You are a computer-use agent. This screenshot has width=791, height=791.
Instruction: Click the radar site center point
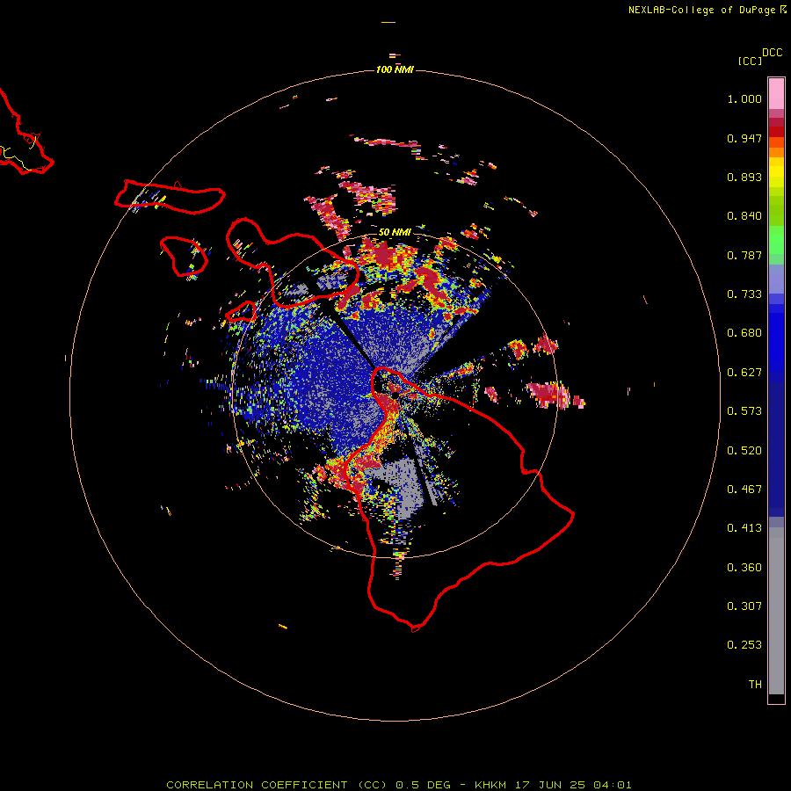395,395
